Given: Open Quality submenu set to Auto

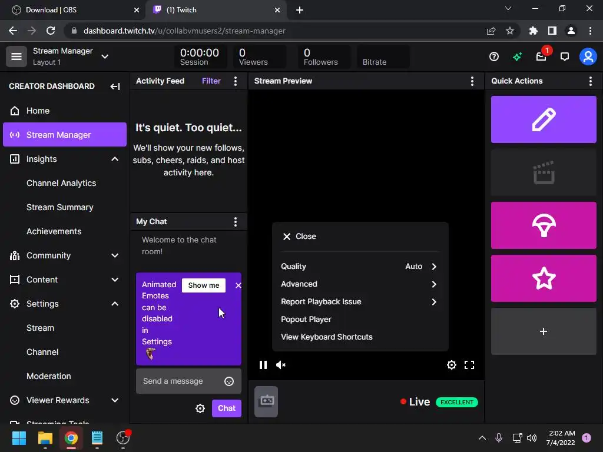Looking at the screenshot, I should pyautogui.click(x=360, y=267).
